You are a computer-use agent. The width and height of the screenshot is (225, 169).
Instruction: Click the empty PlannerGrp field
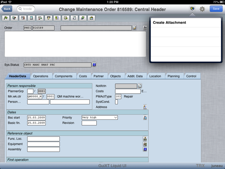30,91
